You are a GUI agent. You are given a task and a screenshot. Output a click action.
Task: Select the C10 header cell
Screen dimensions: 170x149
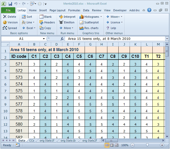pyautogui.click(x=135, y=56)
